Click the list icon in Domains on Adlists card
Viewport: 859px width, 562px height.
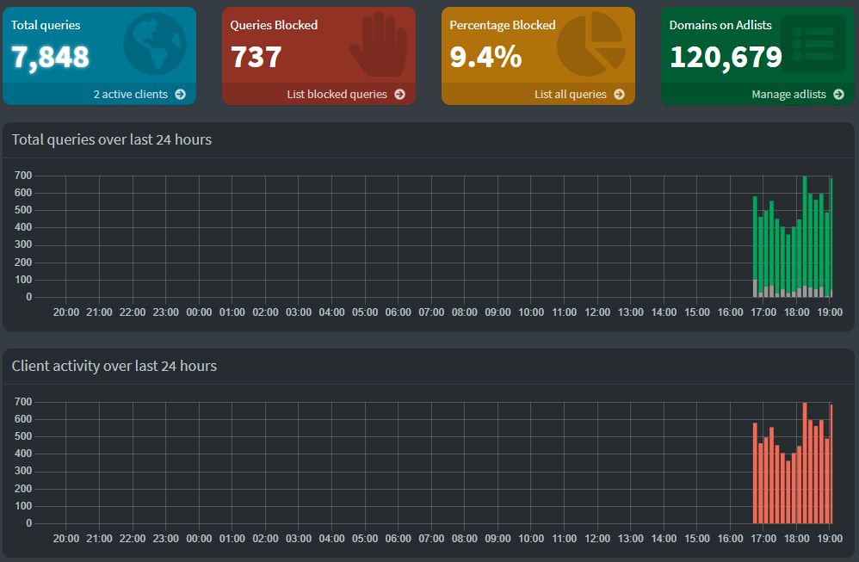pyautogui.click(x=813, y=44)
